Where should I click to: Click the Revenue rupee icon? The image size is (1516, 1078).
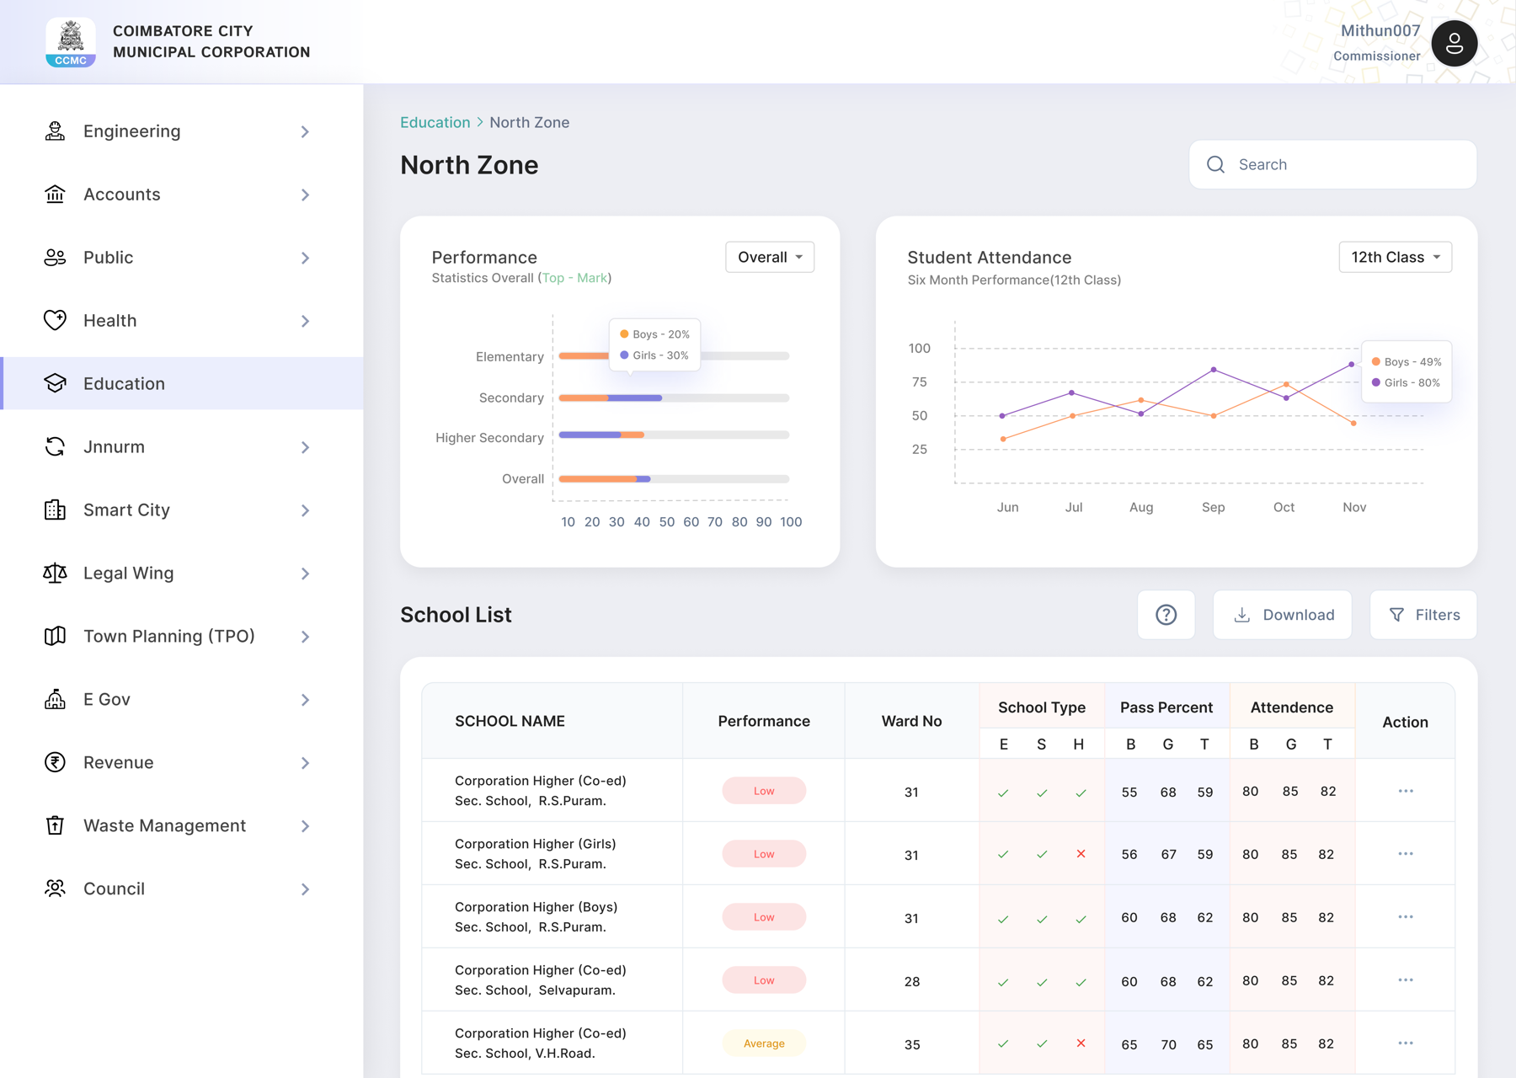pyautogui.click(x=55, y=763)
